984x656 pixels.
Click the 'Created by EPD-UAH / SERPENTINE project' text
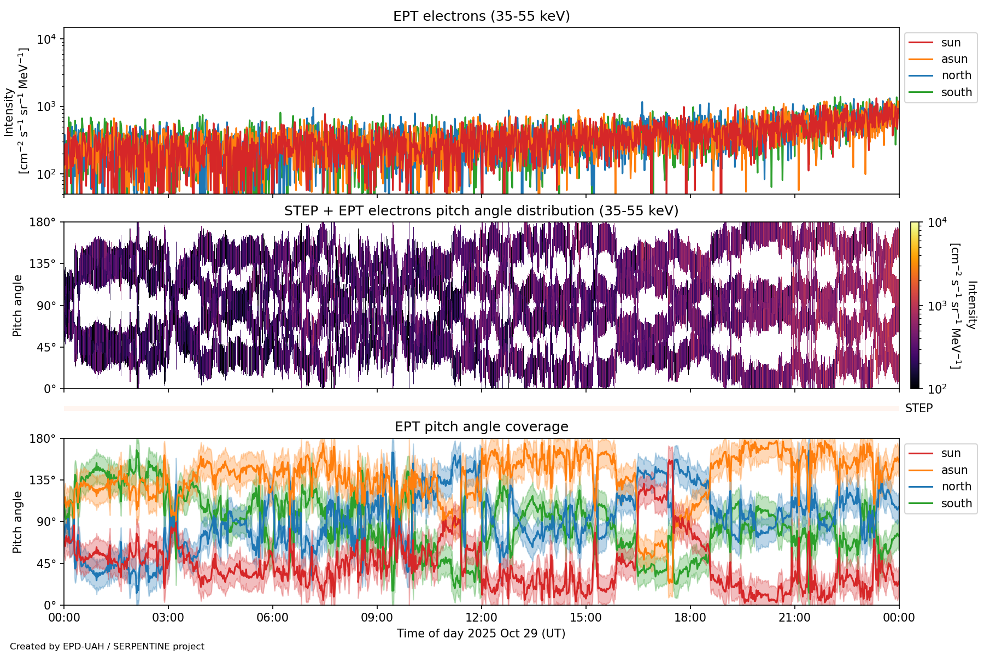(107, 647)
